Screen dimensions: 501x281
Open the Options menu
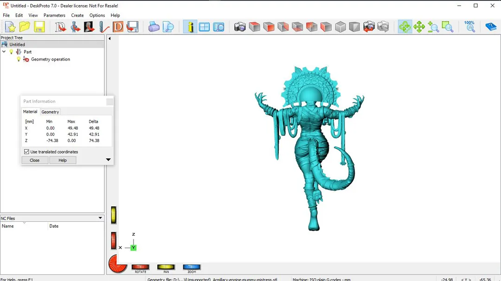coord(97,15)
